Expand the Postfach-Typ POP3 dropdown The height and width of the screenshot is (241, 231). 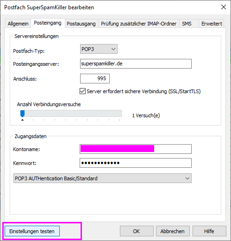click(99, 49)
